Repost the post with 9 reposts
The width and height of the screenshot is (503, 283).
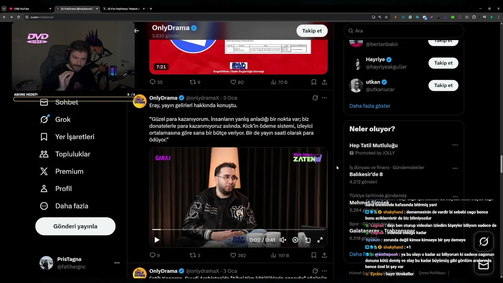[x=193, y=82]
